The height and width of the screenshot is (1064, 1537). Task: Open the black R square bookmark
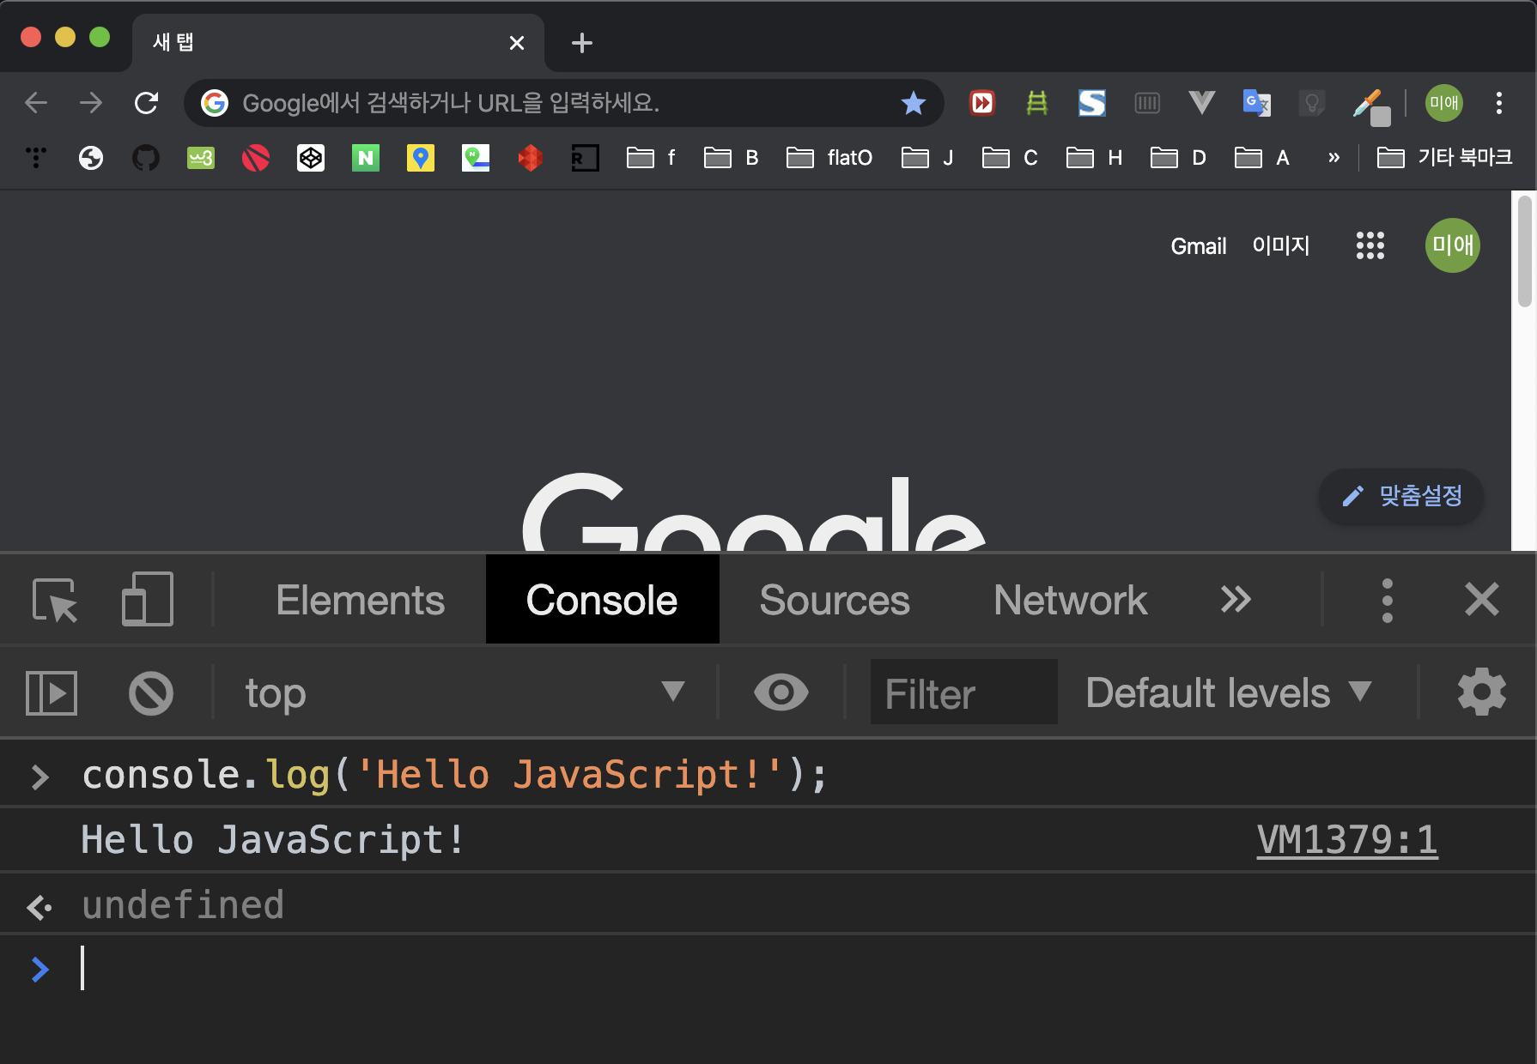click(x=586, y=158)
